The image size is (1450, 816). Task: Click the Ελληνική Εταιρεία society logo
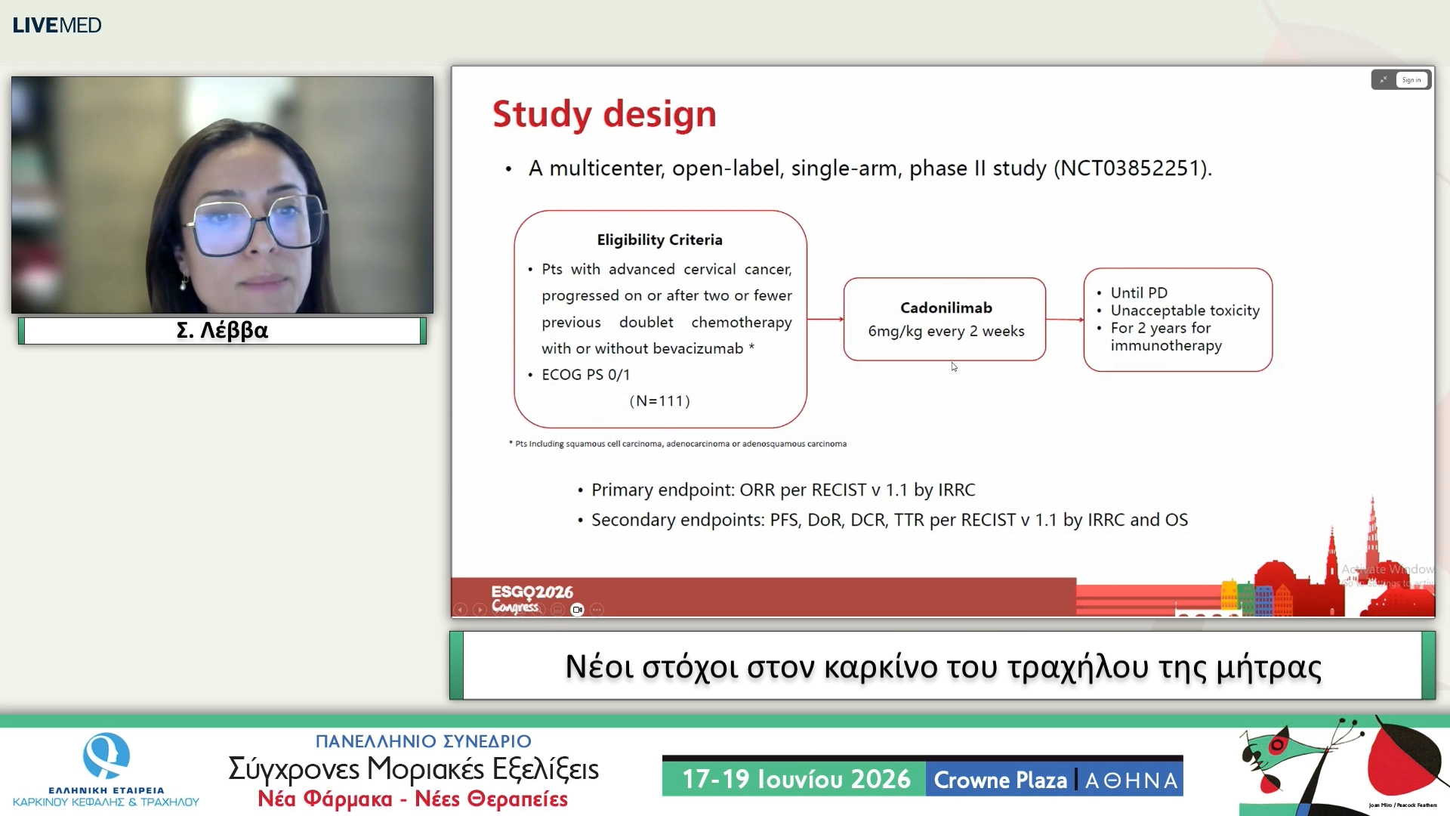[x=106, y=770]
